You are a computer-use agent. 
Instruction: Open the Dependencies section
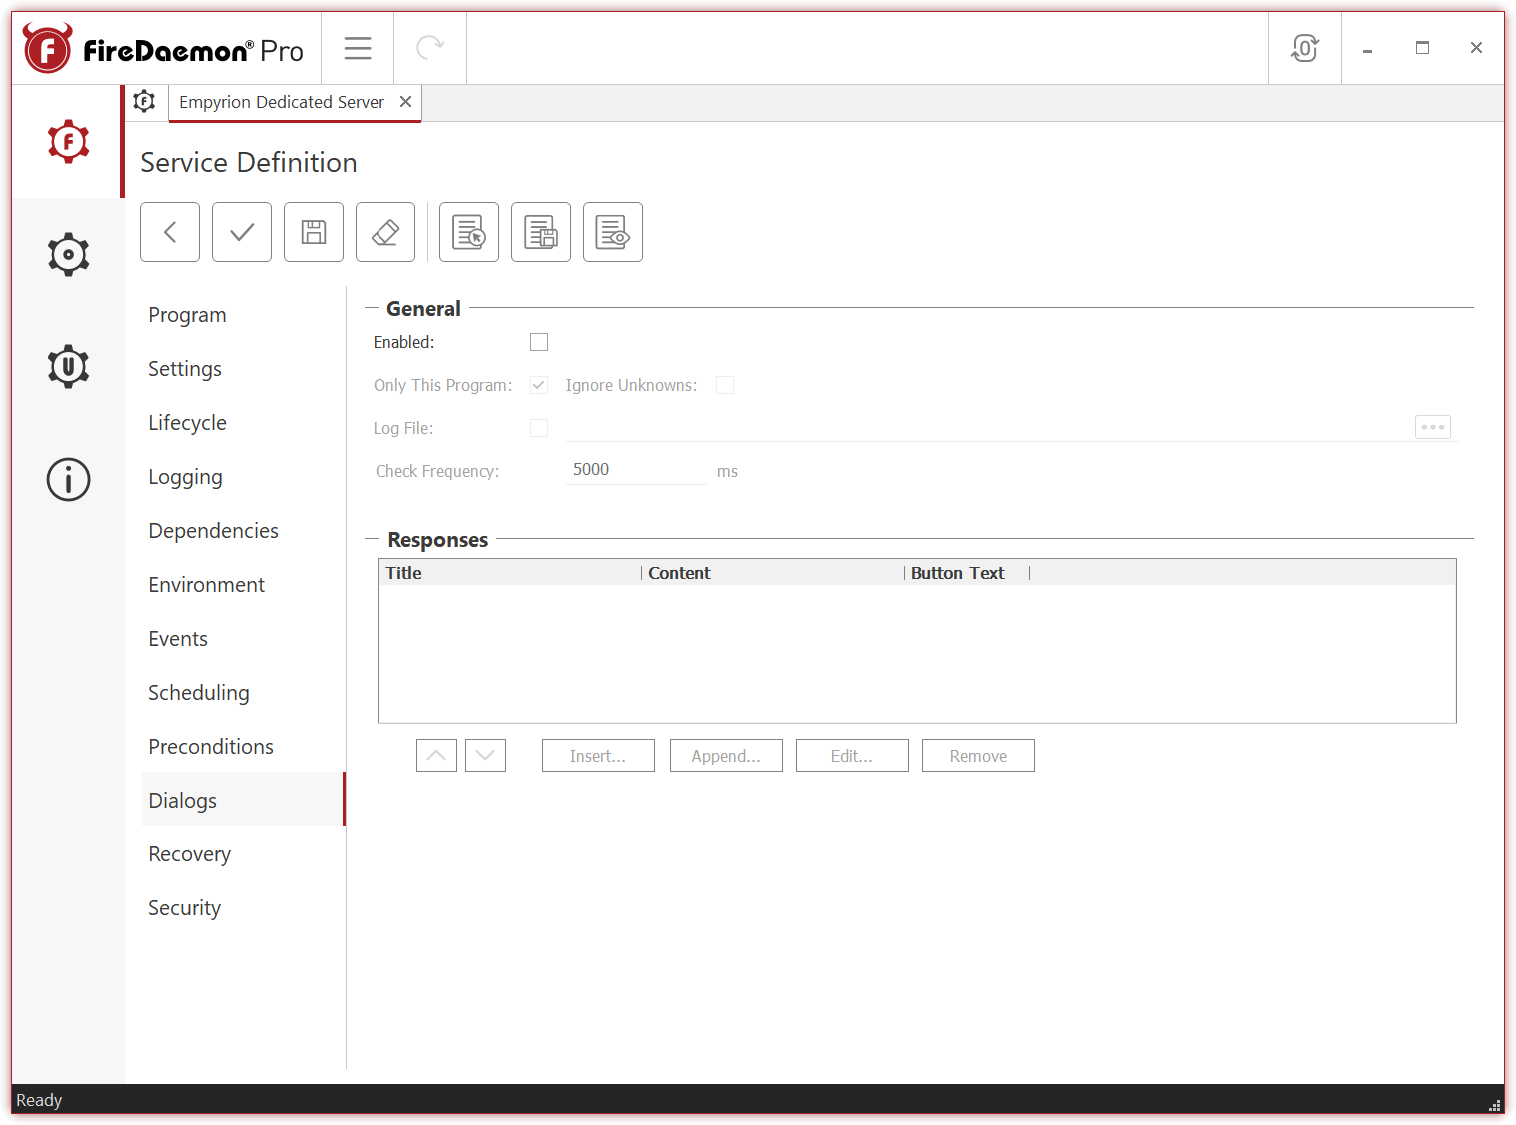[244, 531]
